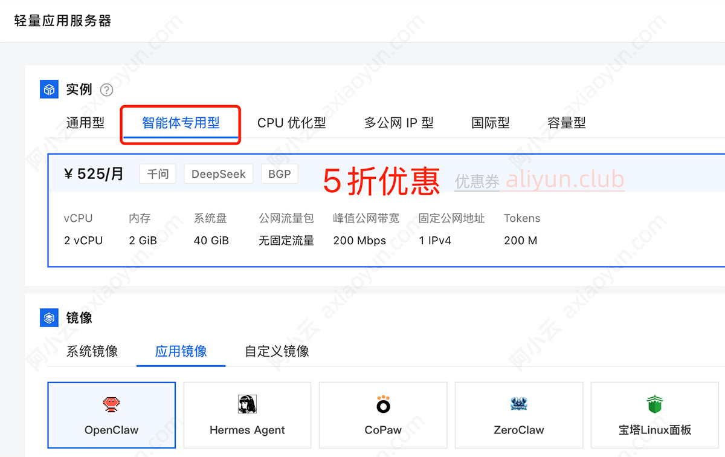
Task: Click the Tokens column label
Action: (x=522, y=218)
